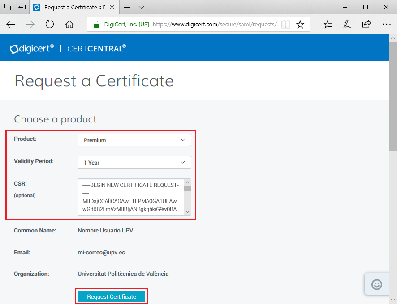Show tab previews chevron in tab bar
The width and height of the screenshot is (397, 304).
(x=142, y=8)
